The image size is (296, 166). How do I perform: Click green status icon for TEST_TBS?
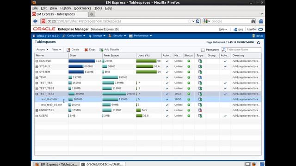tap(189, 83)
